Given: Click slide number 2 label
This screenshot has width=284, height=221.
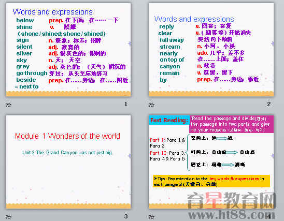Looking at the screenshot, I should point(269,104).
